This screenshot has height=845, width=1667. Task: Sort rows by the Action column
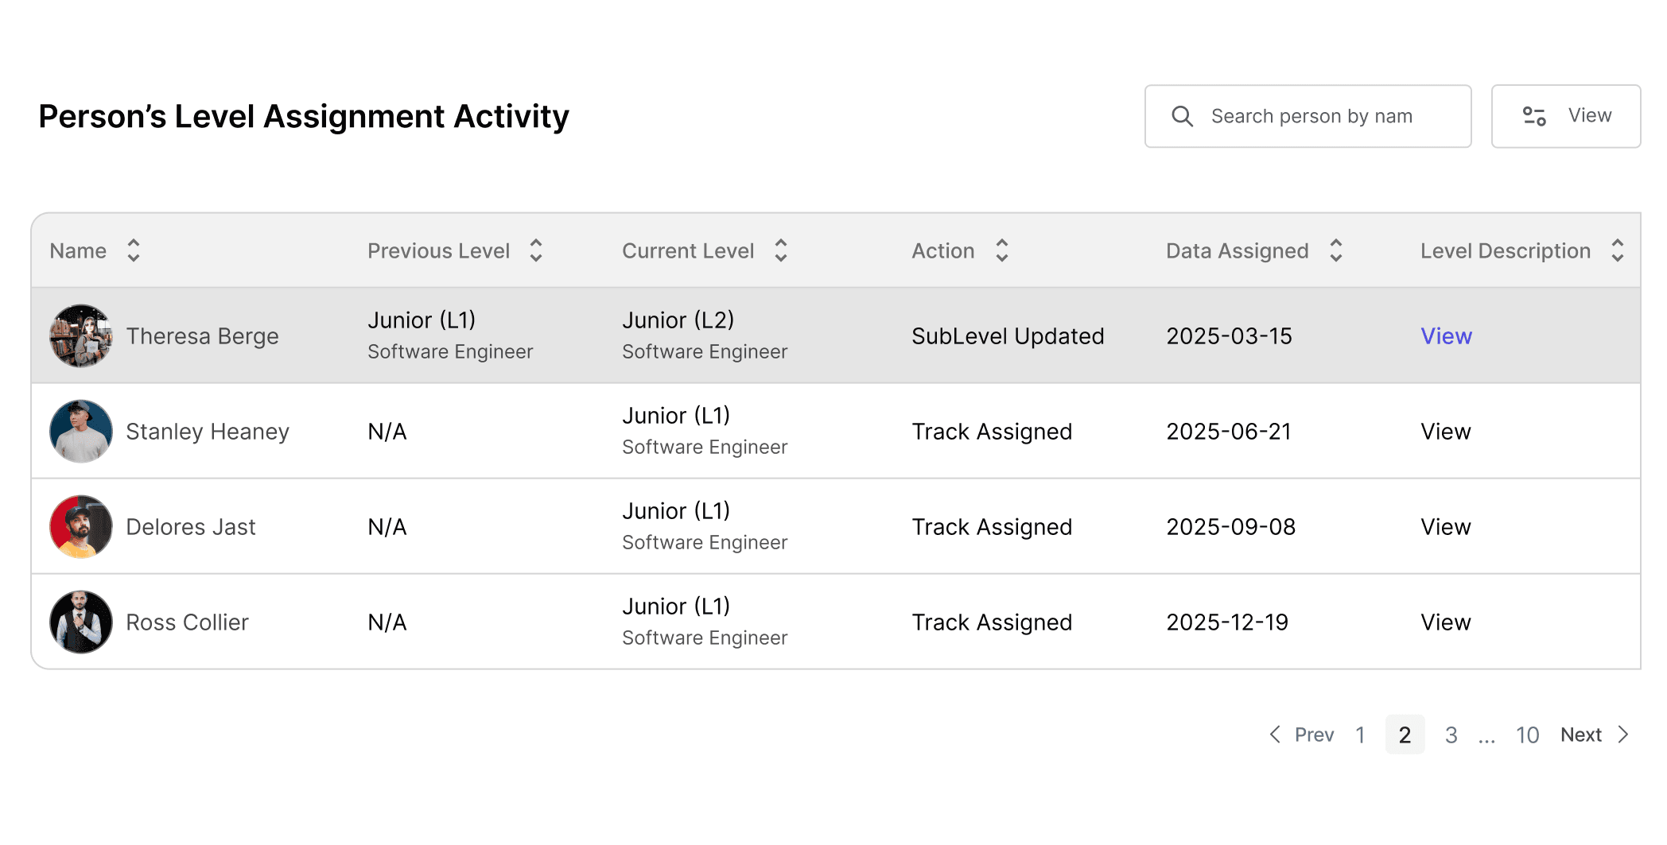pos(1002,250)
